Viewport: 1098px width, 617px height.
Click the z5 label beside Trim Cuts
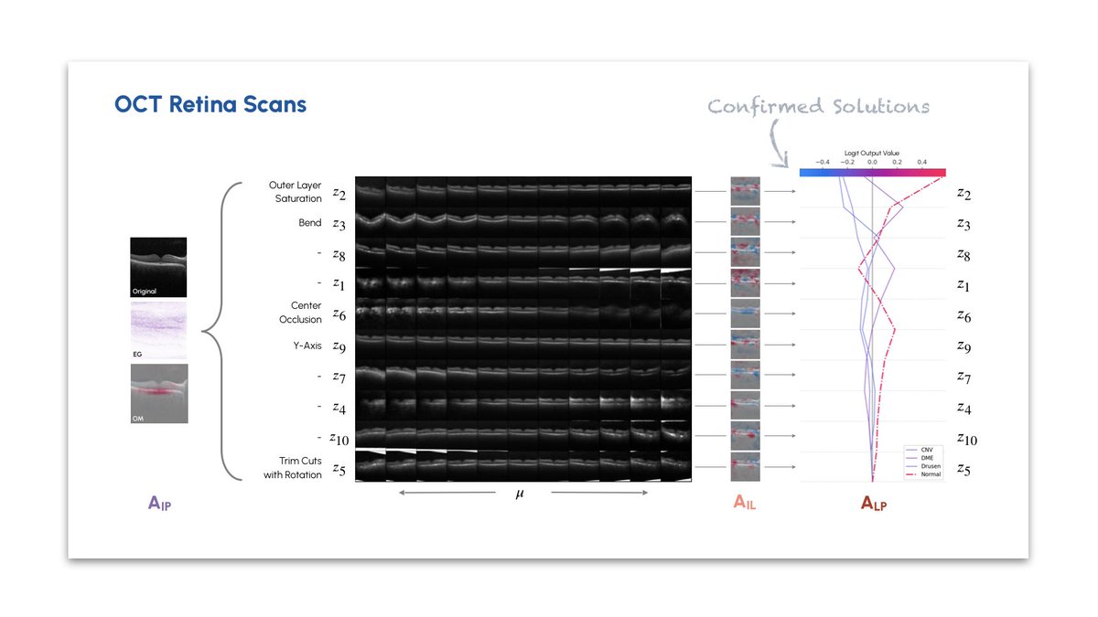click(339, 470)
